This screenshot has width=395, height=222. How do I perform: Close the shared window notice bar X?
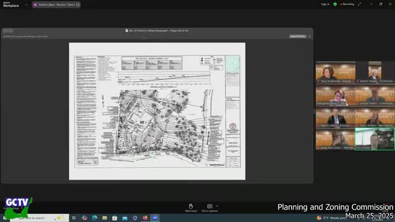pos(310,36)
